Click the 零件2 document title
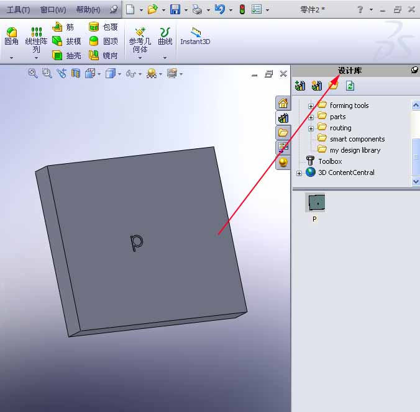Image resolution: width=420 pixels, height=412 pixels. pos(313,10)
